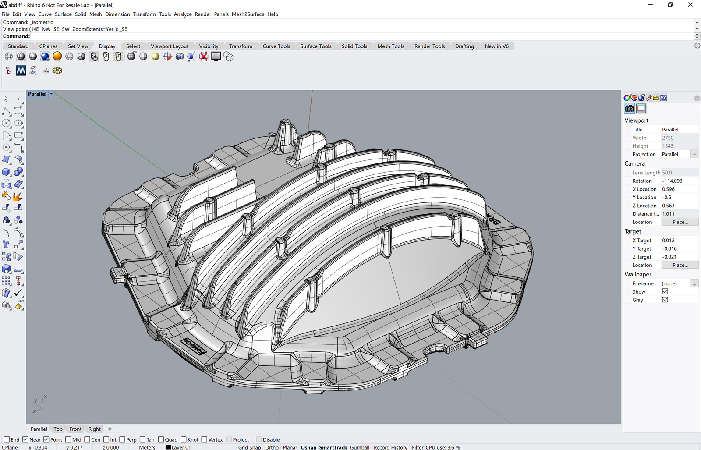
Task: Select the Rendered display mode blue sphere icon
Action: point(45,57)
